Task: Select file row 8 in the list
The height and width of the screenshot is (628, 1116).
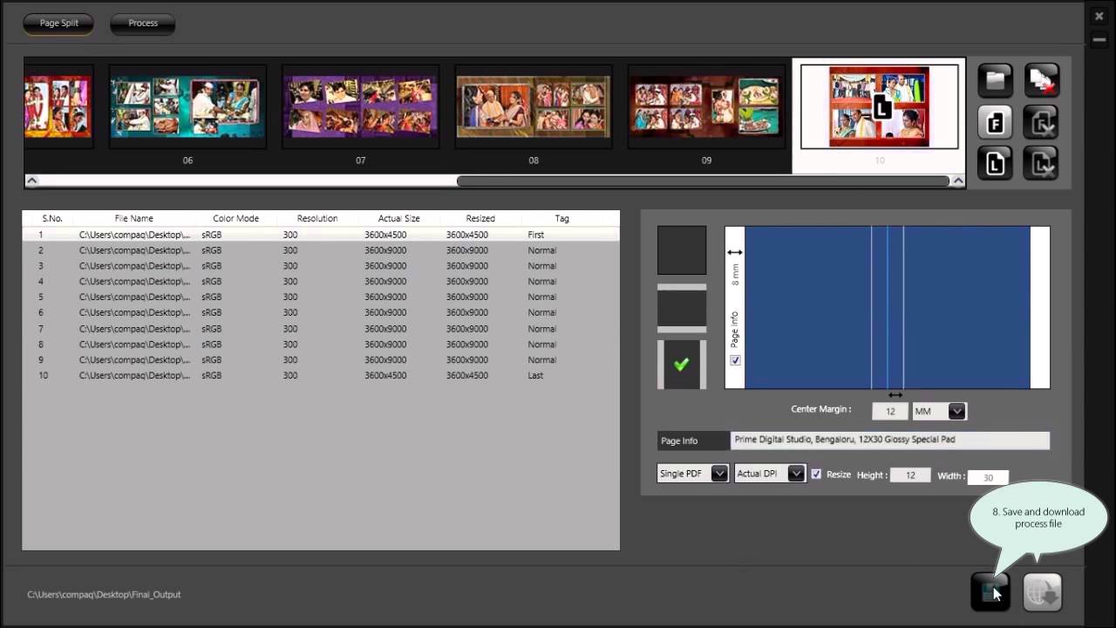Action: pyautogui.click(x=321, y=345)
